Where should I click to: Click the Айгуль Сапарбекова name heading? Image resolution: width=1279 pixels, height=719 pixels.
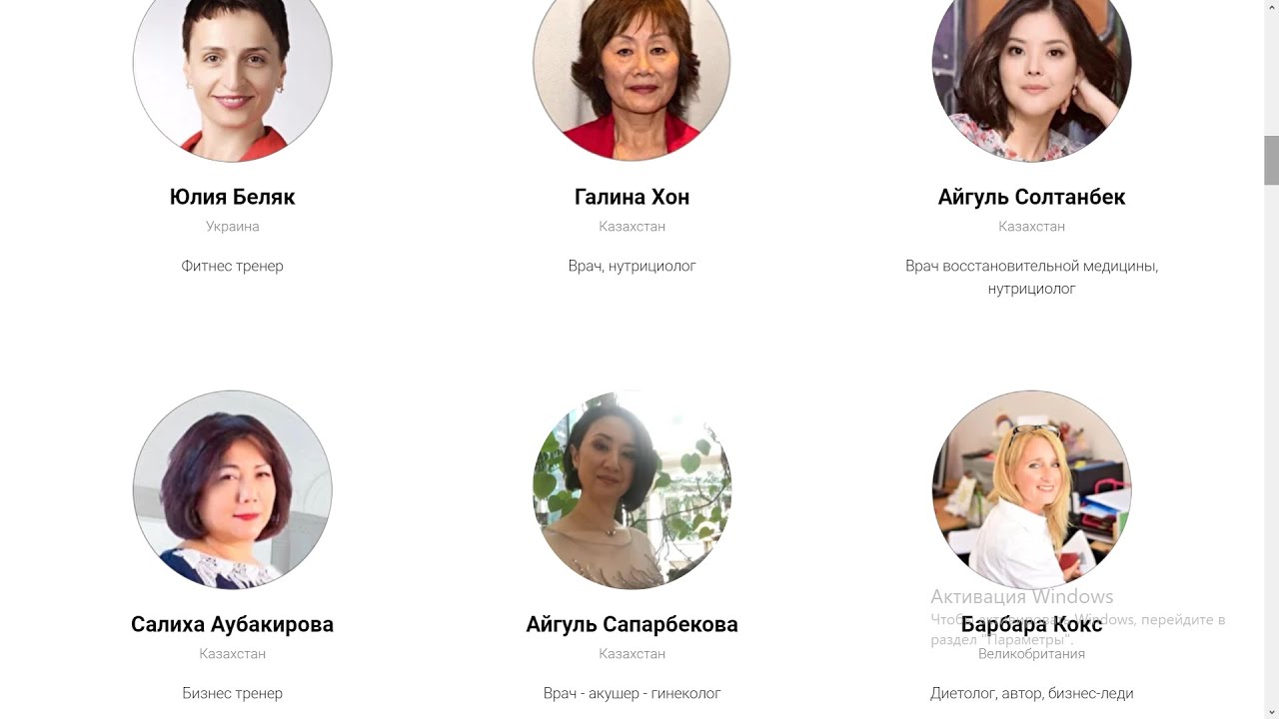coord(633,624)
